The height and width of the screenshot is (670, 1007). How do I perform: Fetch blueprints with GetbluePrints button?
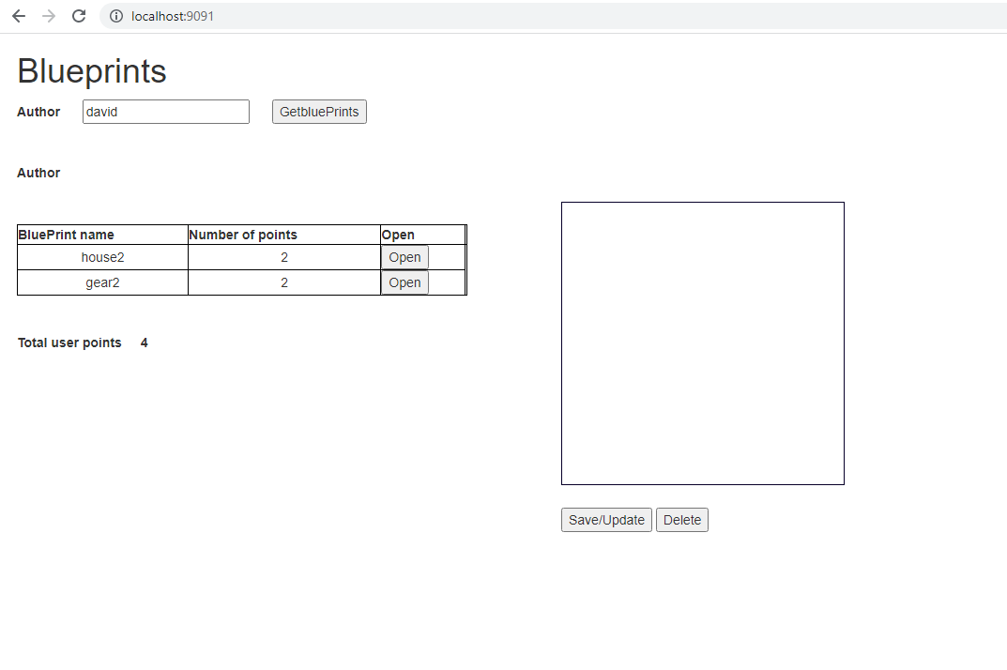pos(319,112)
